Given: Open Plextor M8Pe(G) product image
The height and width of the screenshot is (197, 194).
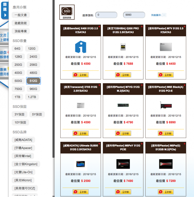Looking at the screenshot, I should 166,164.
